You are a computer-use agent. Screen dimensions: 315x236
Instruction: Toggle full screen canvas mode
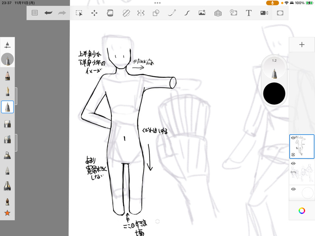[x=280, y=13]
